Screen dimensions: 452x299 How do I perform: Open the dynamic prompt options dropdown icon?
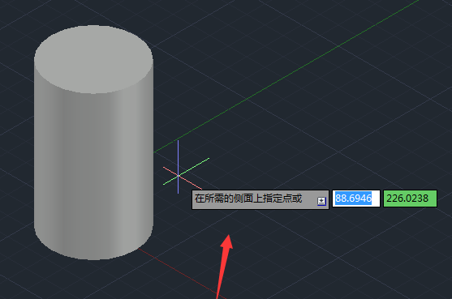[321, 201]
